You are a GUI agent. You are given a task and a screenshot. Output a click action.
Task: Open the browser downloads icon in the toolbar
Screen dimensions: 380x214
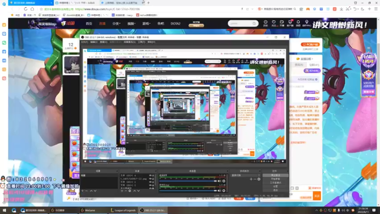coord(341,9)
